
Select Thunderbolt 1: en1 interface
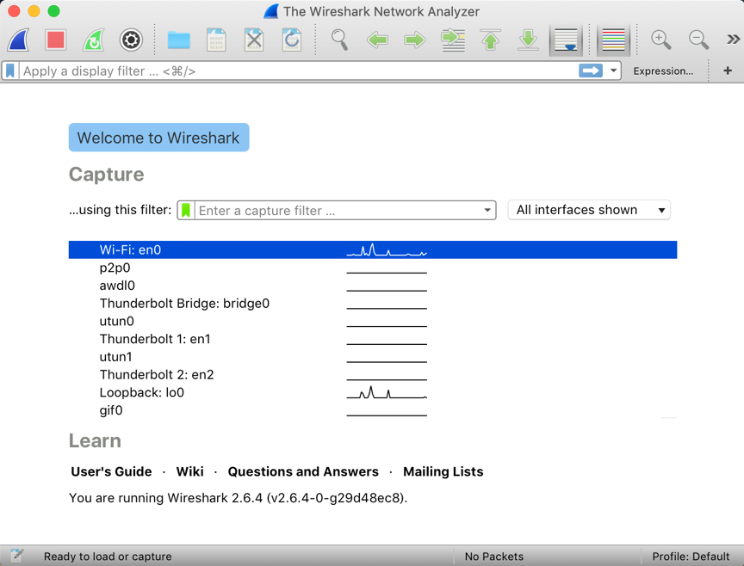(373, 339)
